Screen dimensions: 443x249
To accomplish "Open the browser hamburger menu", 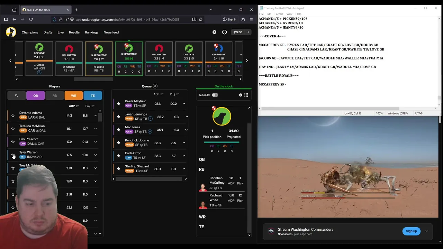I will [251, 19].
